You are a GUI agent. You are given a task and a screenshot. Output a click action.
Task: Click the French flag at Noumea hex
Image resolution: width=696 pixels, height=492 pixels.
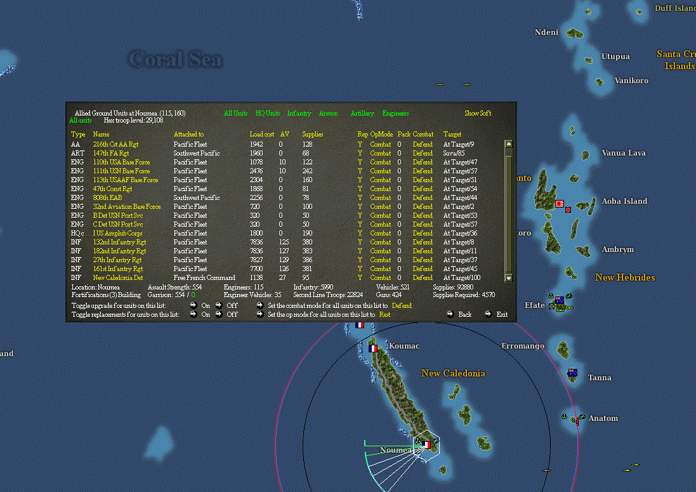pos(426,444)
